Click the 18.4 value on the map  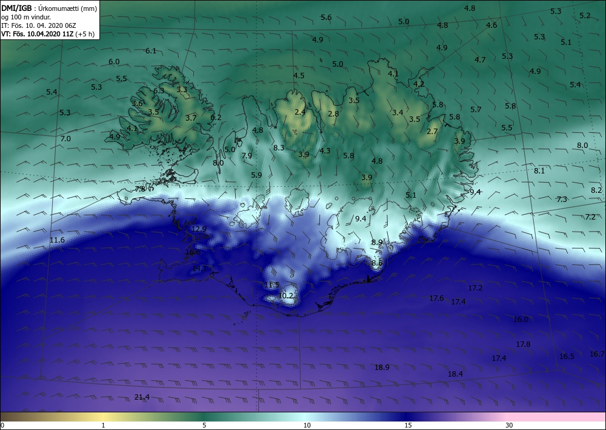(x=455, y=374)
